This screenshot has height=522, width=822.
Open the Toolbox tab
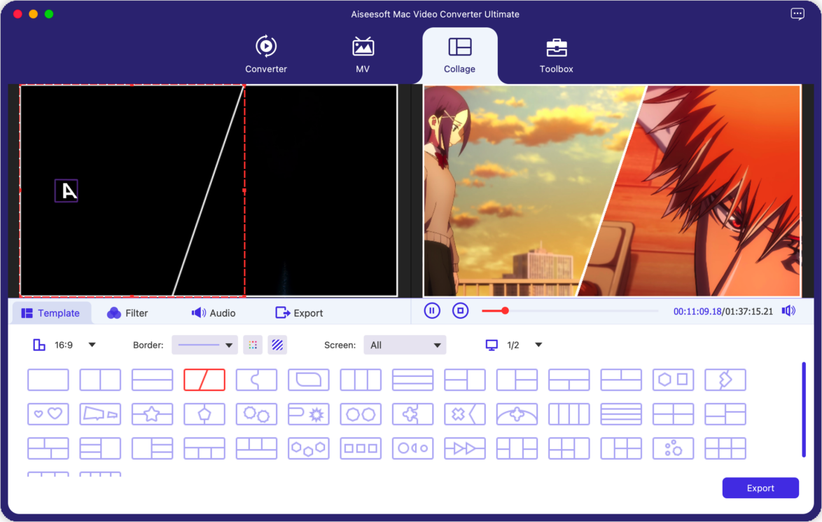point(556,54)
